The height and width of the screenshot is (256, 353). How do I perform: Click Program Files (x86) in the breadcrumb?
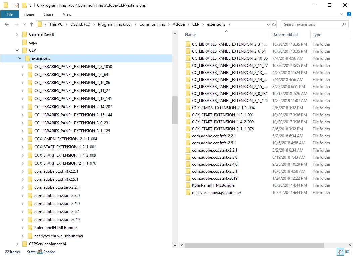[x=114, y=24]
